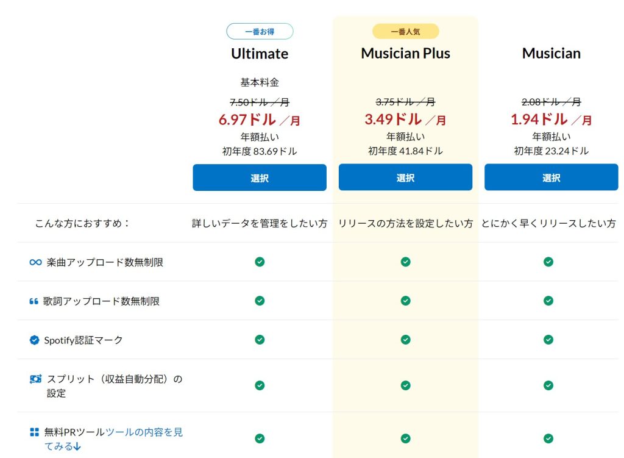Select the Ultimate plan button
624x458 pixels.
tap(260, 178)
